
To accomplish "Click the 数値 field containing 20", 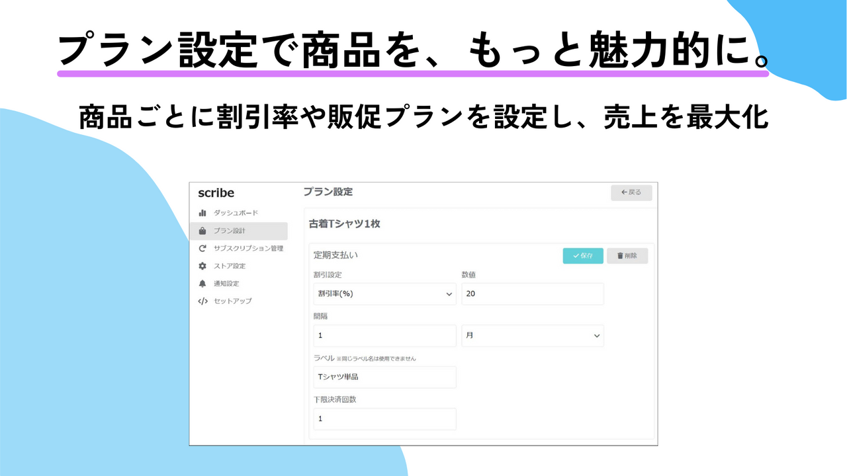I will (x=533, y=294).
